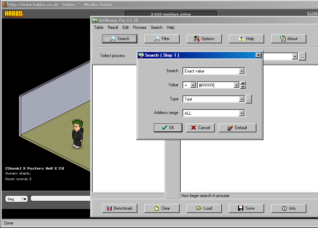Click the Habbo chat text input field

61,198
